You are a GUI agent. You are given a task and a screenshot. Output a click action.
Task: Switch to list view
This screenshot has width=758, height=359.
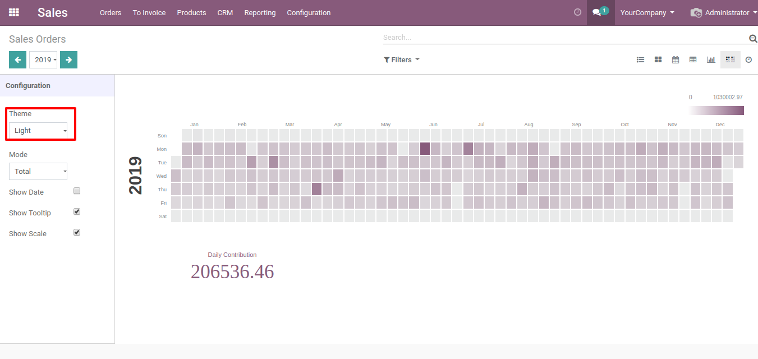(640, 59)
